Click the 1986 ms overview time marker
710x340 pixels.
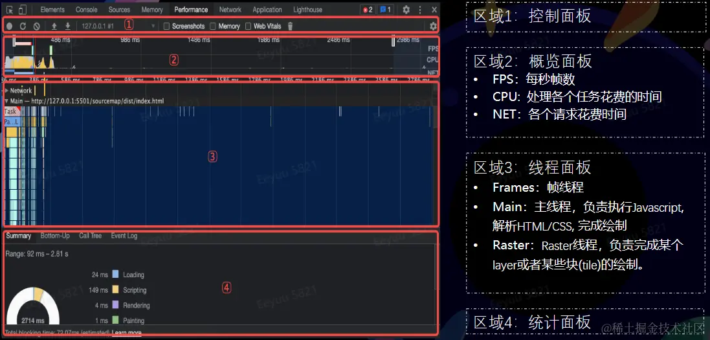point(268,40)
